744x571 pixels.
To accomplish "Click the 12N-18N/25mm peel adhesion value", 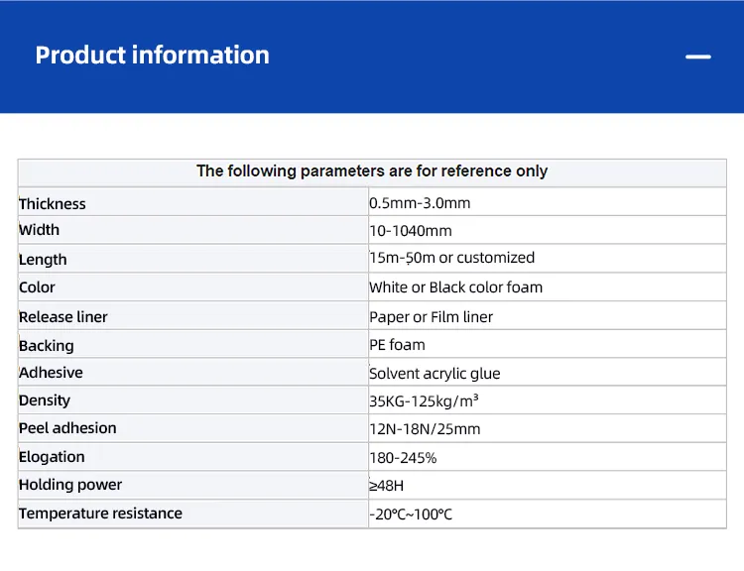I will tap(425, 429).
